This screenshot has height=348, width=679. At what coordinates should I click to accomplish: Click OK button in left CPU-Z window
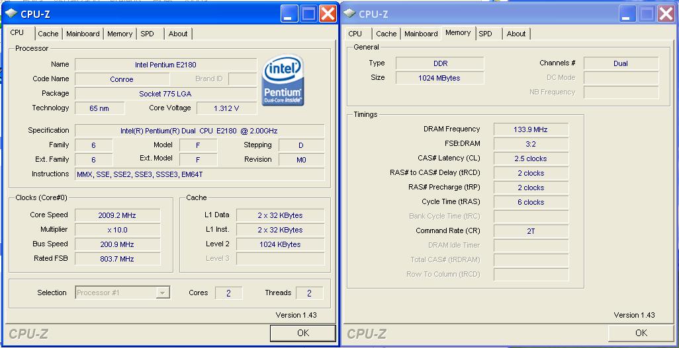pos(303,333)
